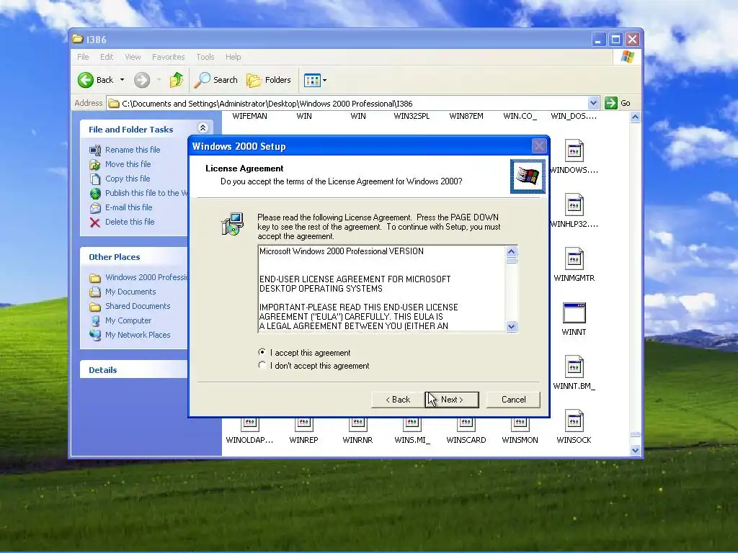Click the Rename this file icon
This screenshot has width=738, height=553.
tap(95, 150)
